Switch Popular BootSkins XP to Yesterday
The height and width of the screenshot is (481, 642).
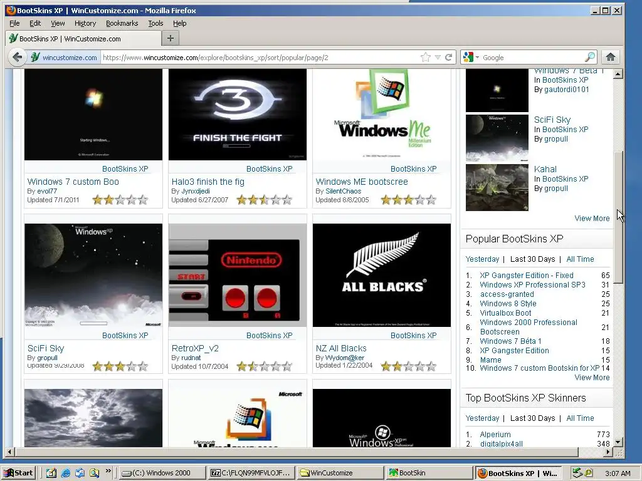tap(482, 259)
